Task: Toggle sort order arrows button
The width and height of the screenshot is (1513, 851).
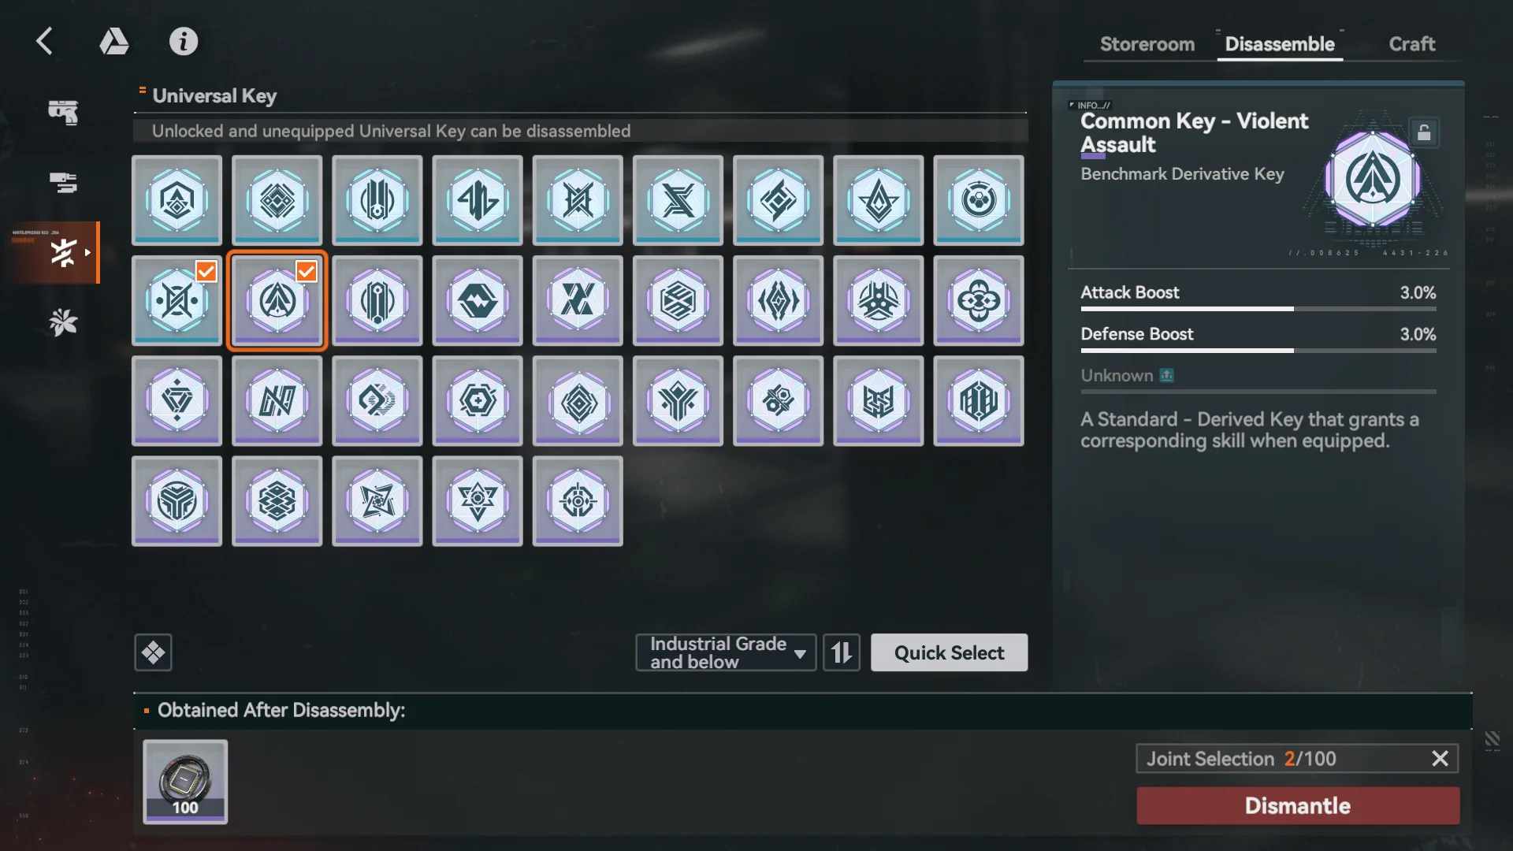Action: point(842,652)
